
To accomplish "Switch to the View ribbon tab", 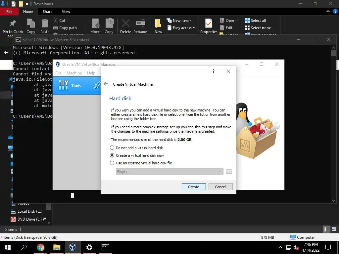I will pyautogui.click(x=66, y=12).
